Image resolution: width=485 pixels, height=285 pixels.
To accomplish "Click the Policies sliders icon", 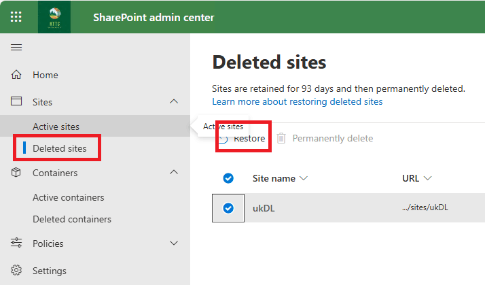I will point(16,243).
